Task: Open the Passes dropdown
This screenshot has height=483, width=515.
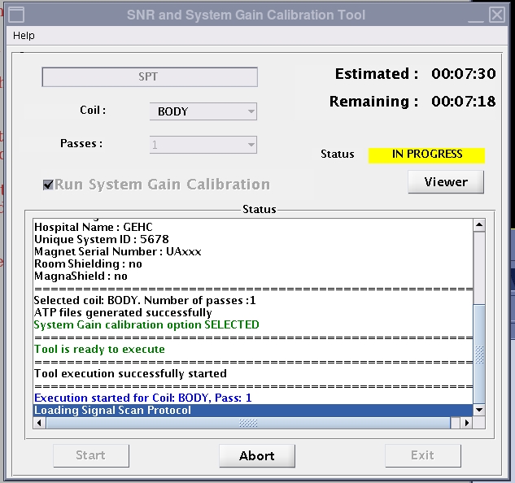Action: coord(203,145)
